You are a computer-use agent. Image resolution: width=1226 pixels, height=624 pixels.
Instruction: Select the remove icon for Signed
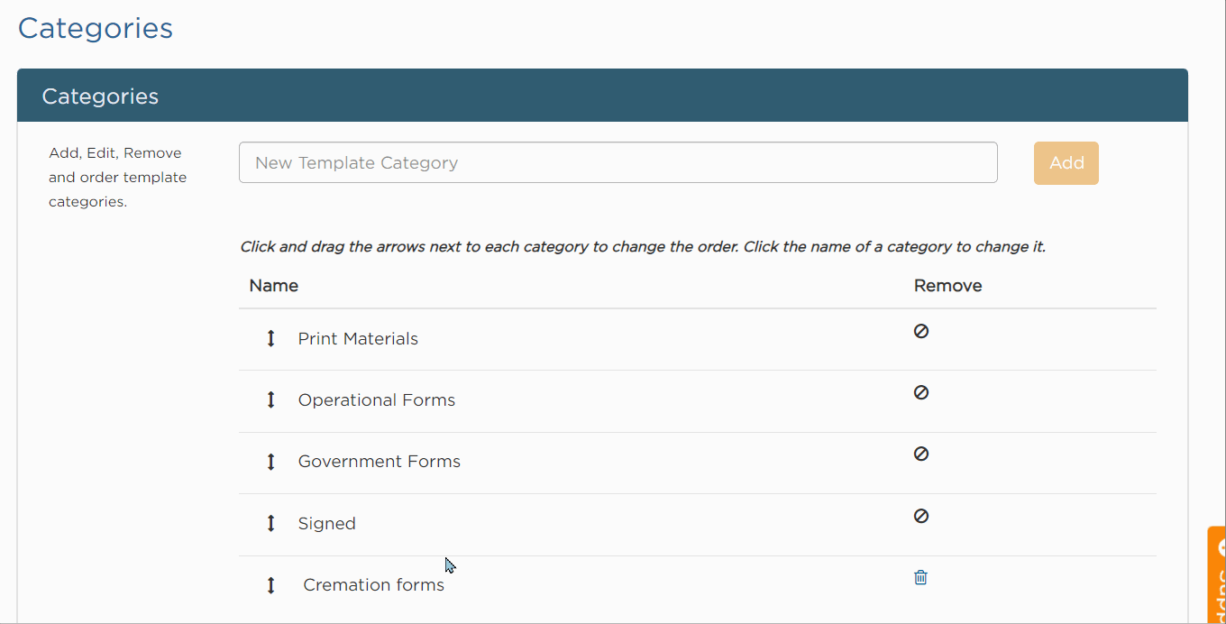point(920,516)
